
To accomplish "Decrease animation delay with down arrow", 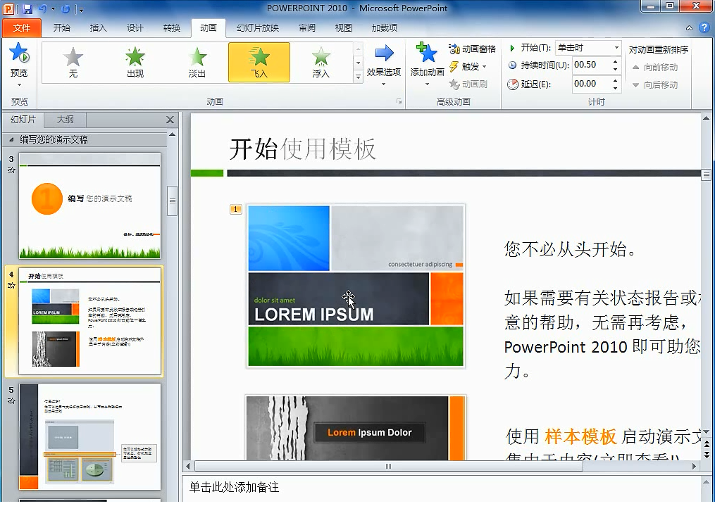I will pos(615,87).
